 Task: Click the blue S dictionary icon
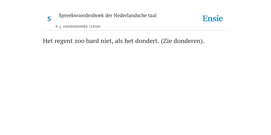tap(49, 19)
